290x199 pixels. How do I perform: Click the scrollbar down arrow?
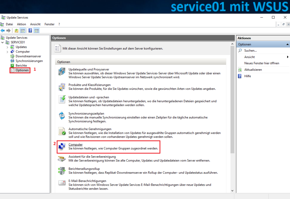pyautogui.click(x=233, y=191)
